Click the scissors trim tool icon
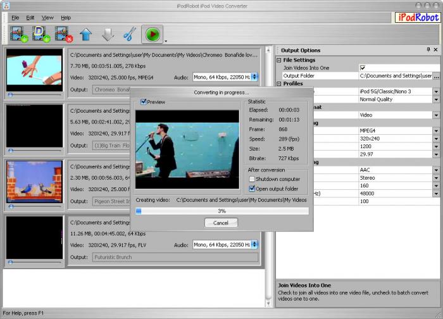The height and width of the screenshot is (319, 443). click(130, 34)
